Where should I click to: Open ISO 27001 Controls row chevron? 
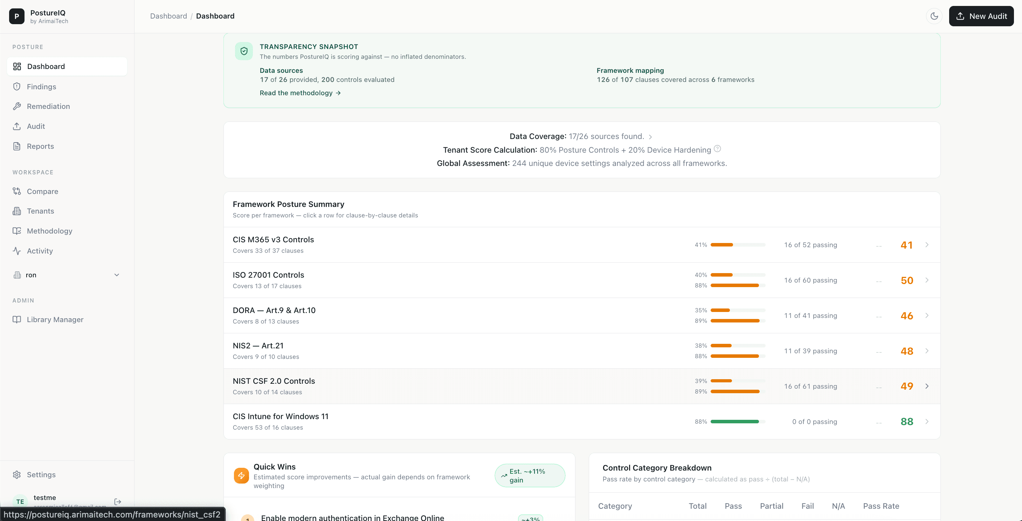click(x=927, y=280)
